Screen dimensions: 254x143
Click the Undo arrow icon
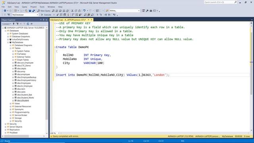[x=85, y=11]
